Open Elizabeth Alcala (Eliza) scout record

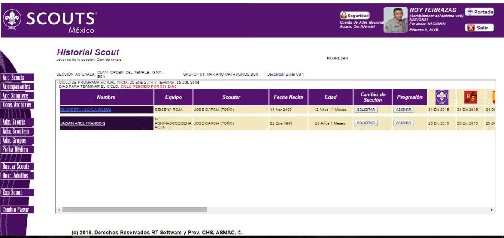(86, 110)
